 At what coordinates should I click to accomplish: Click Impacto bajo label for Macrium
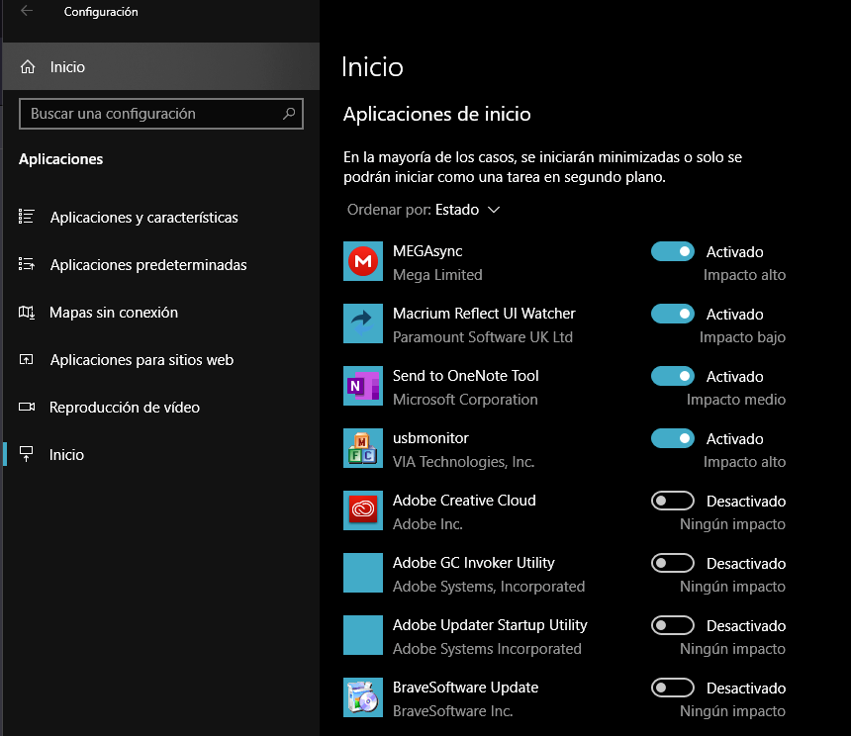pyautogui.click(x=742, y=337)
